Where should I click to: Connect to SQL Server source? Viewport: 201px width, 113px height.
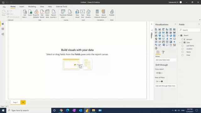click(42, 13)
